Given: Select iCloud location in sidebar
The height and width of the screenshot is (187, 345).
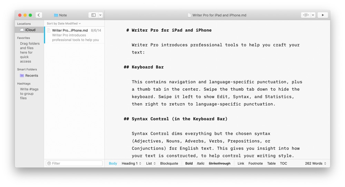Looking at the screenshot, I should point(29,30).
